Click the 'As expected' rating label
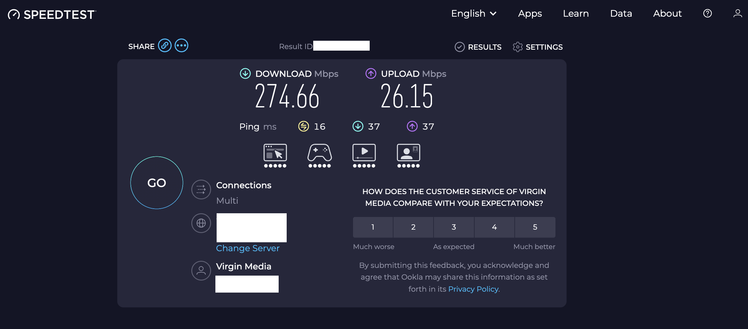This screenshot has width=748, height=329. 454,247
